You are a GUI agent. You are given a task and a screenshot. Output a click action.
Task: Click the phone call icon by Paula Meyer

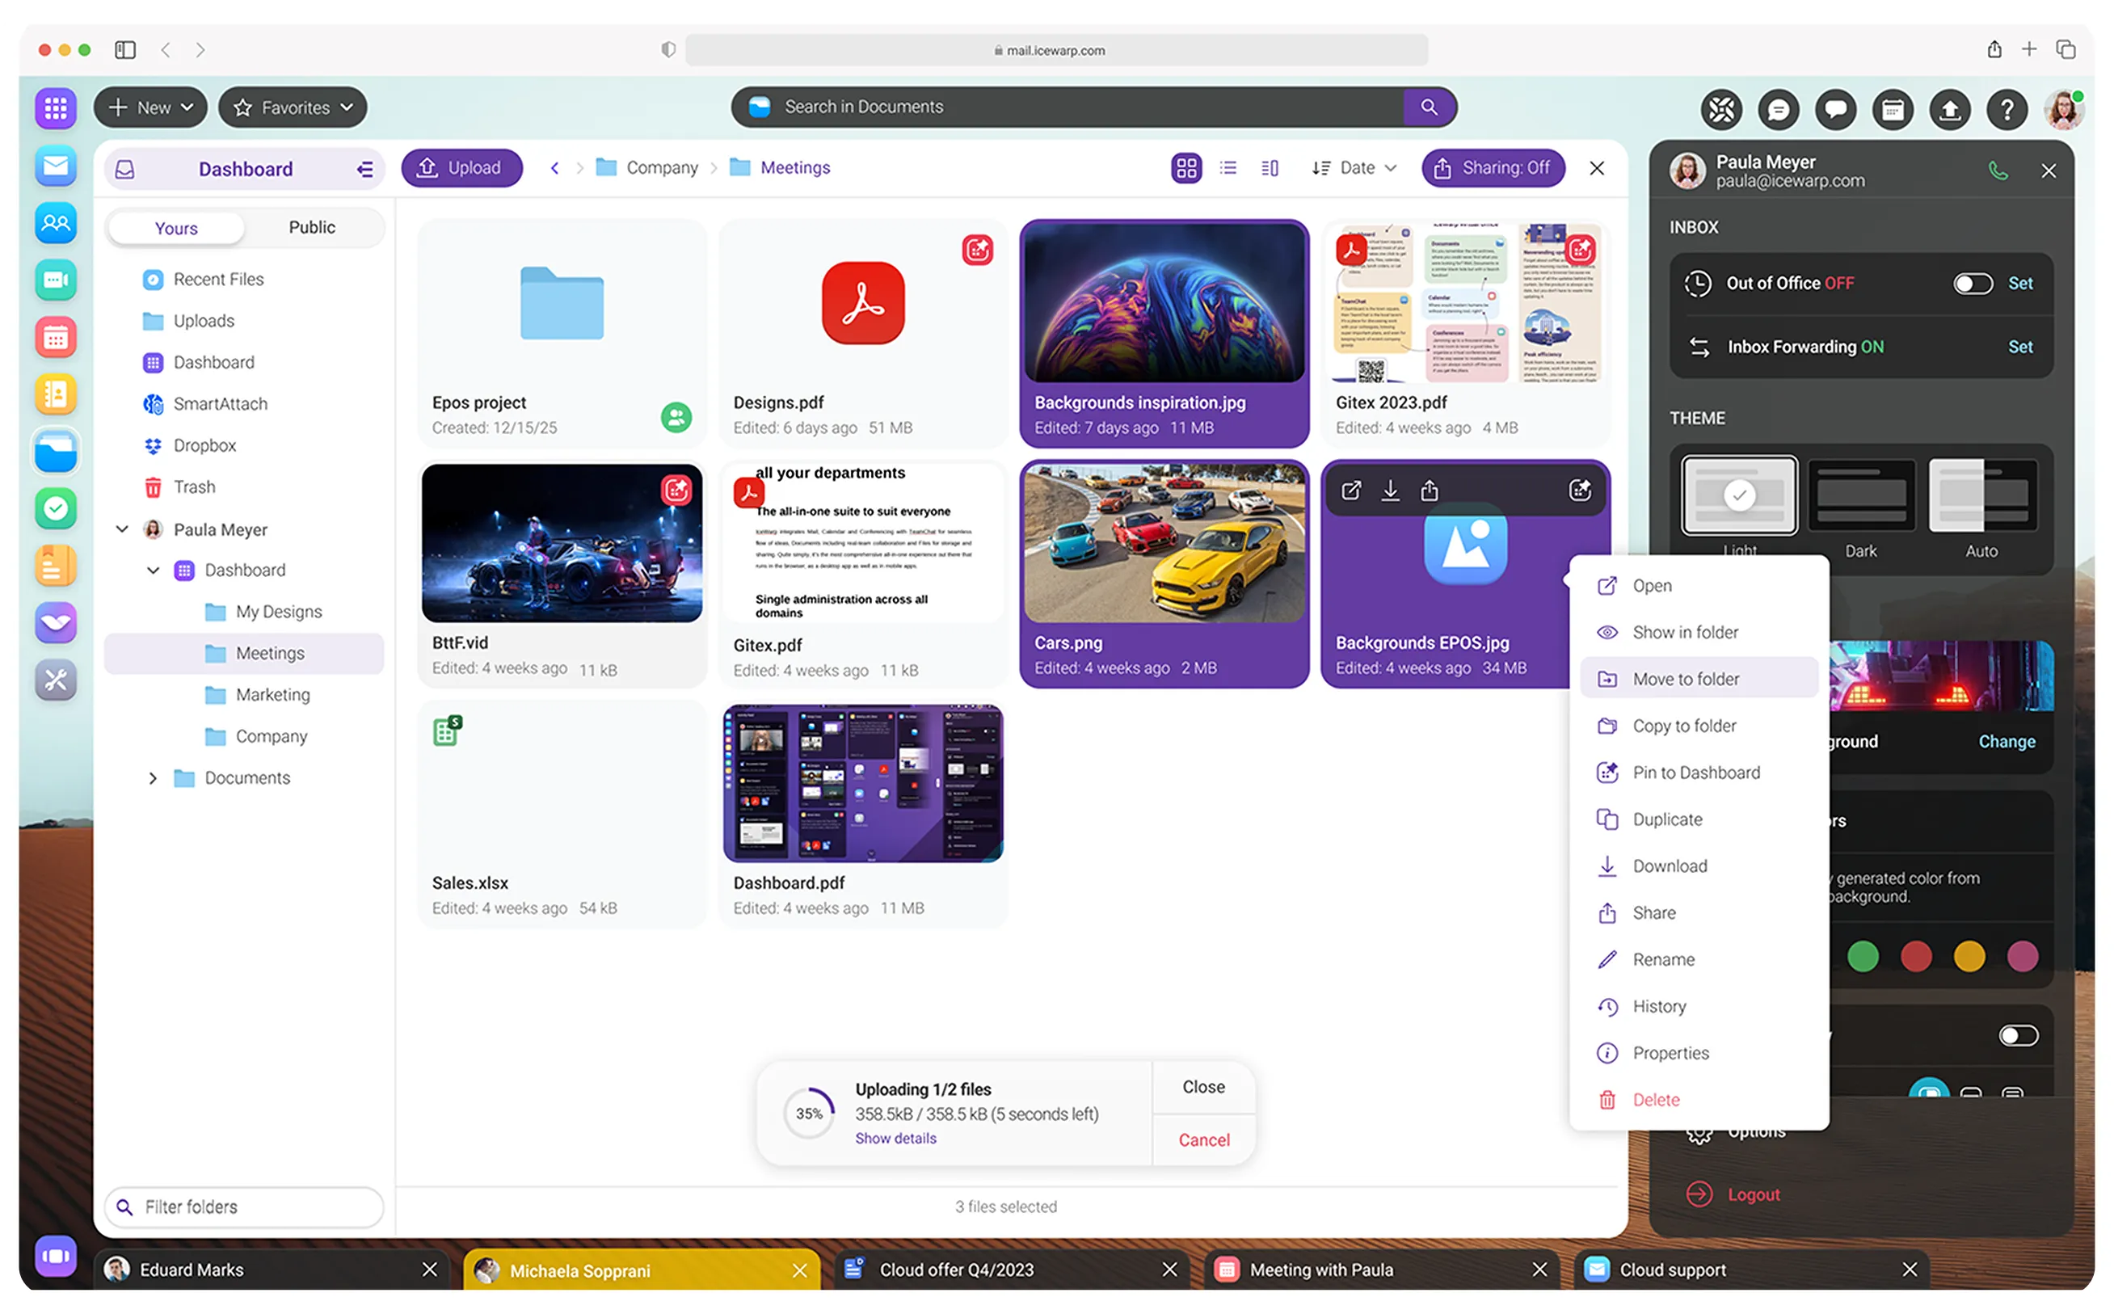[1998, 171]
